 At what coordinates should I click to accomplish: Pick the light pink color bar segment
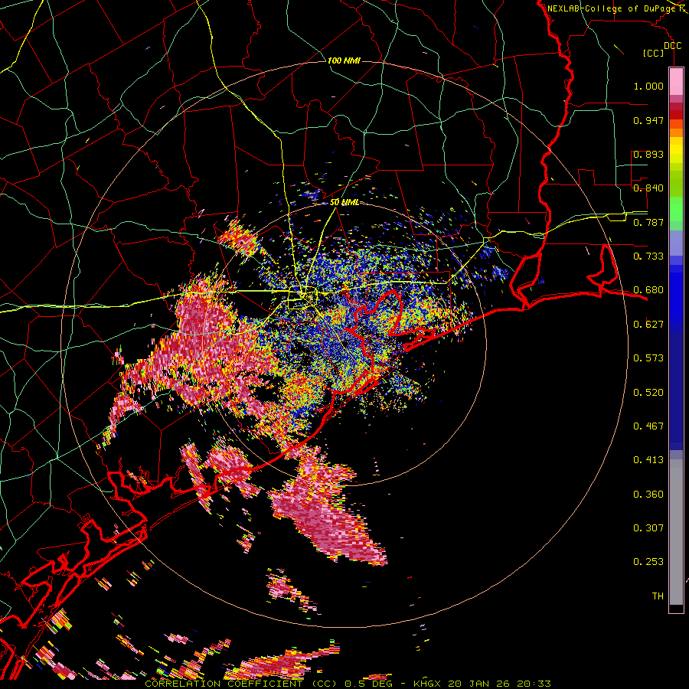click(676, 82)
